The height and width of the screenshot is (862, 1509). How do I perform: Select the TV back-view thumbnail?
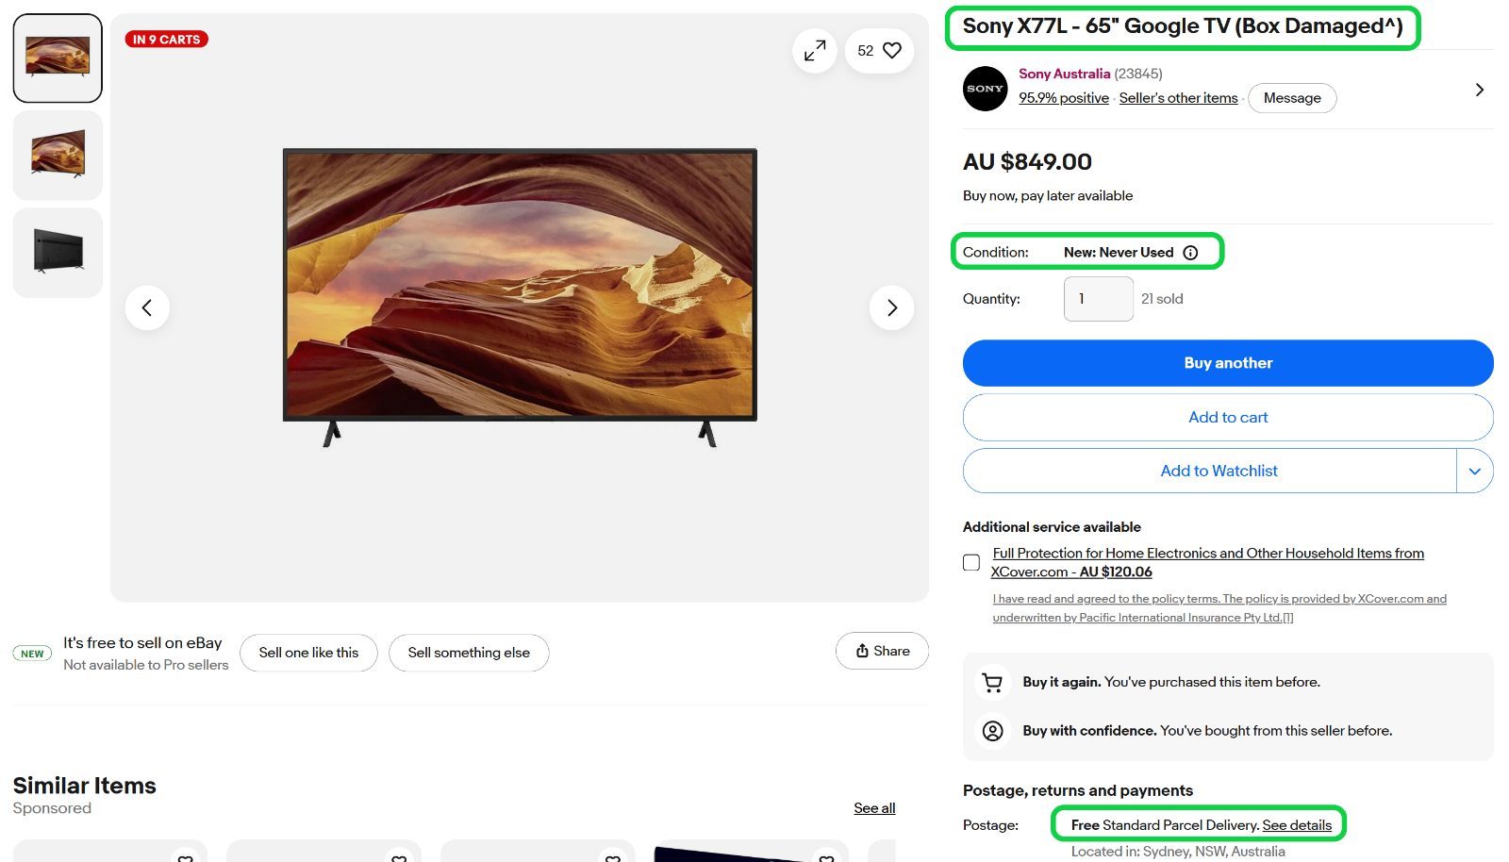point(58,253)
